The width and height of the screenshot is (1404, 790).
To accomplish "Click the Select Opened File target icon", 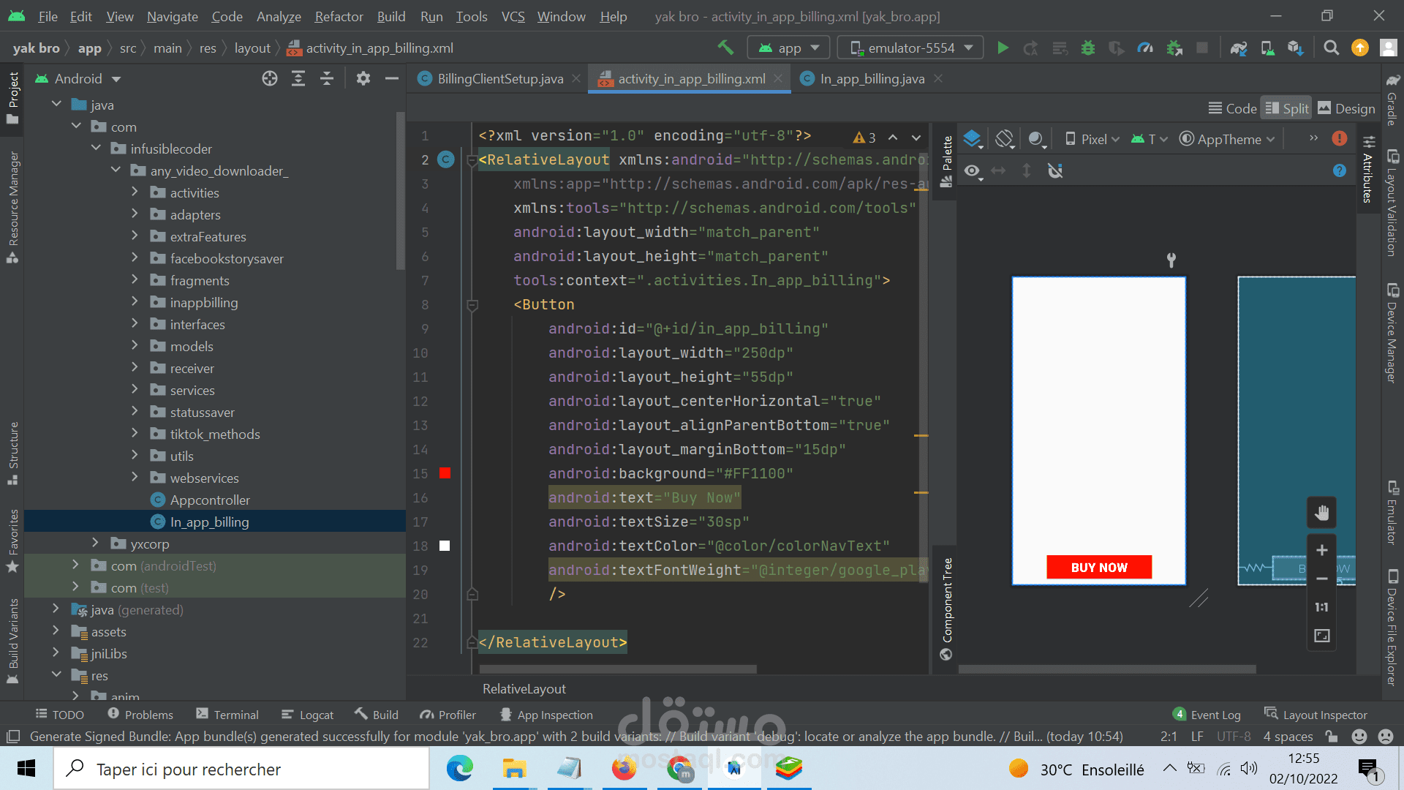I will point(270,79).
